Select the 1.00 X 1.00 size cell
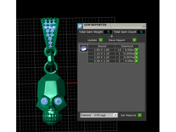The image size is (176, 132). point(102,50)
